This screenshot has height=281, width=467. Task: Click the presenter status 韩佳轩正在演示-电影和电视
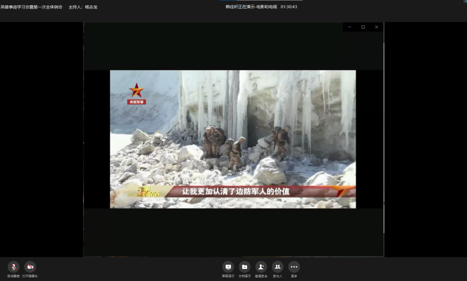click(x=251, y=6)
